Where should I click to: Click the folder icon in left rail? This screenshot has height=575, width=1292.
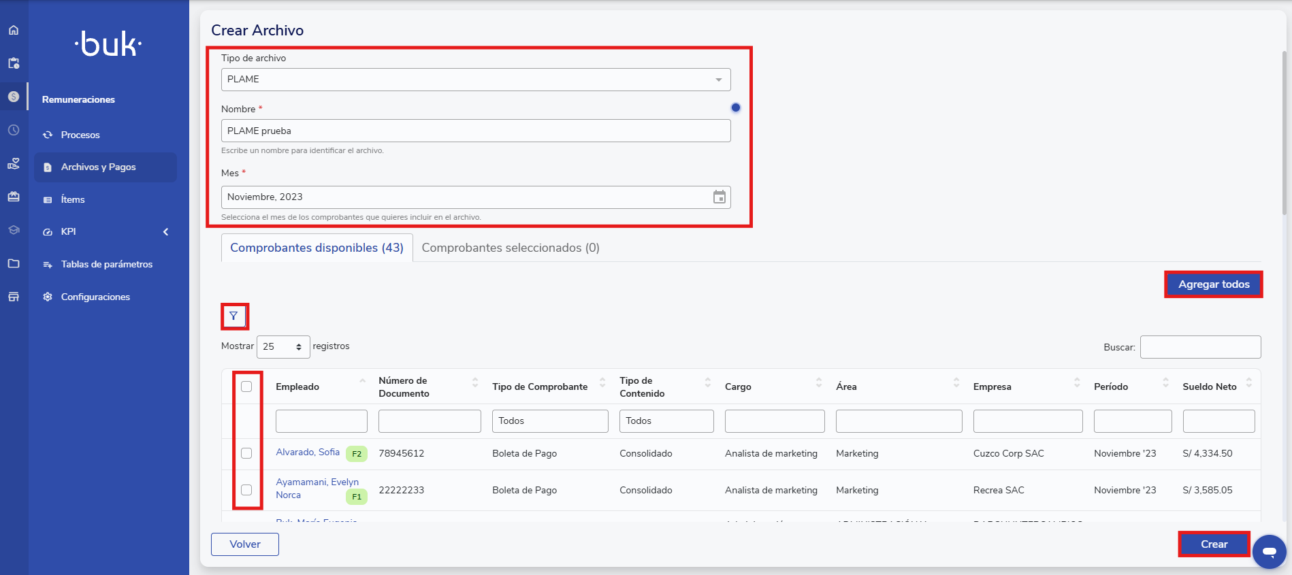(14, 263)
